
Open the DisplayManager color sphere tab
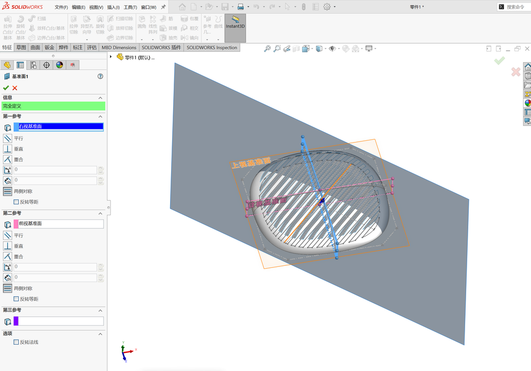pos(60,65)
